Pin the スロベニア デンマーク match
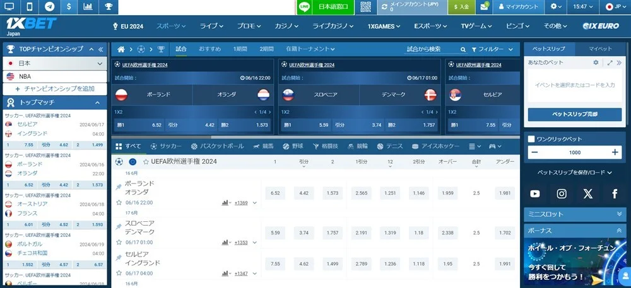 [119, 227]
